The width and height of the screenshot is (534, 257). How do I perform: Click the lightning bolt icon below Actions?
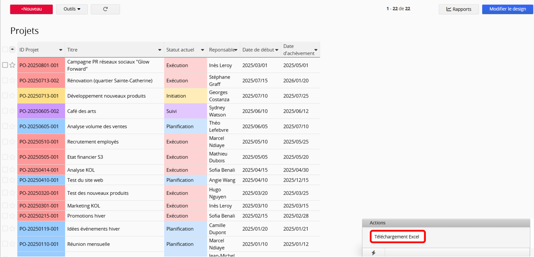click(x=373, y=253)
